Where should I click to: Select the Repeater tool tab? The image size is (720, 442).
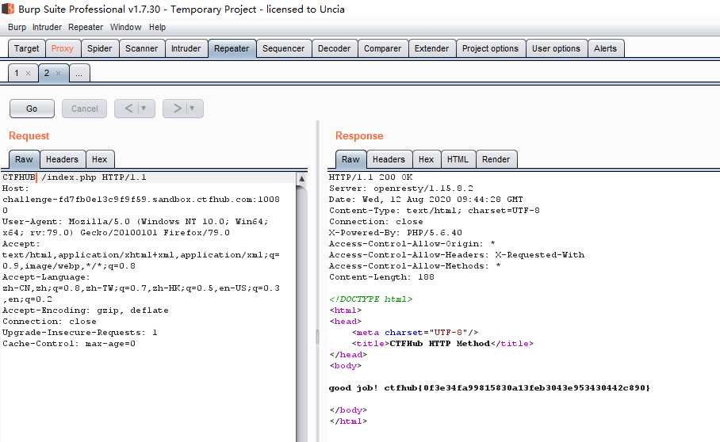pos(232,48)
